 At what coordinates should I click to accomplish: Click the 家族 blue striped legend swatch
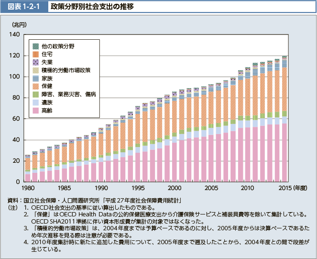36,78
